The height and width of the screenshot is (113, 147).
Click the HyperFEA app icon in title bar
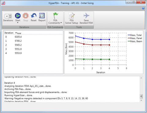[x=3, y=3]
